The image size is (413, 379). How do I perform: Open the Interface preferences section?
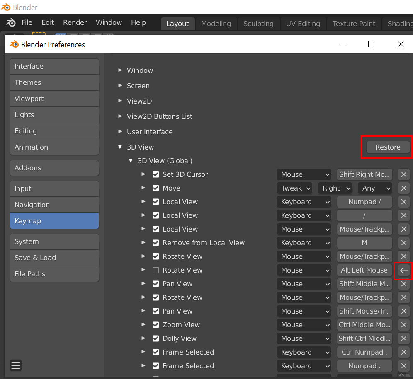[x=54, y=67]
